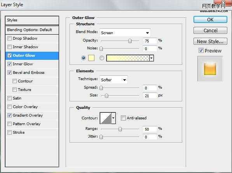Open the Blend Mode Screen dropdown

point(125,33)
